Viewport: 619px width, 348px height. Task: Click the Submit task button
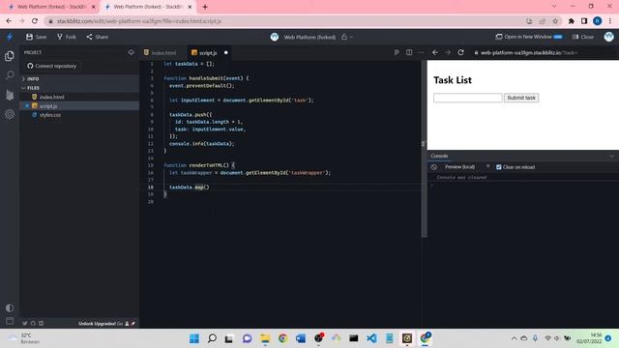tap(521, 98)
